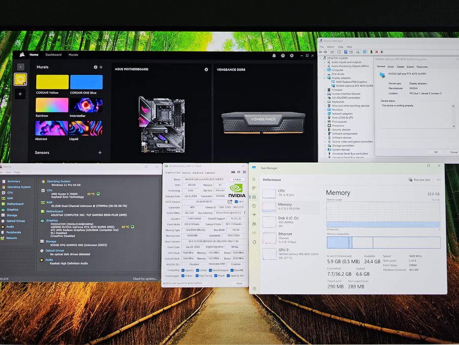This screenshot has height=345, width=459.
Task: Open Details icon in Task Manager sidebar
Action: (254, 233)
